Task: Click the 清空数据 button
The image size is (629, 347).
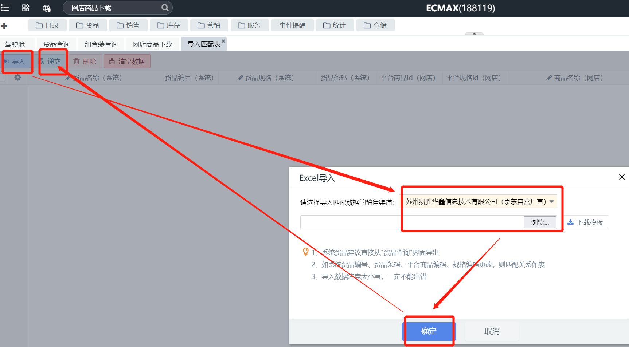Action: [x=127, y=61]
